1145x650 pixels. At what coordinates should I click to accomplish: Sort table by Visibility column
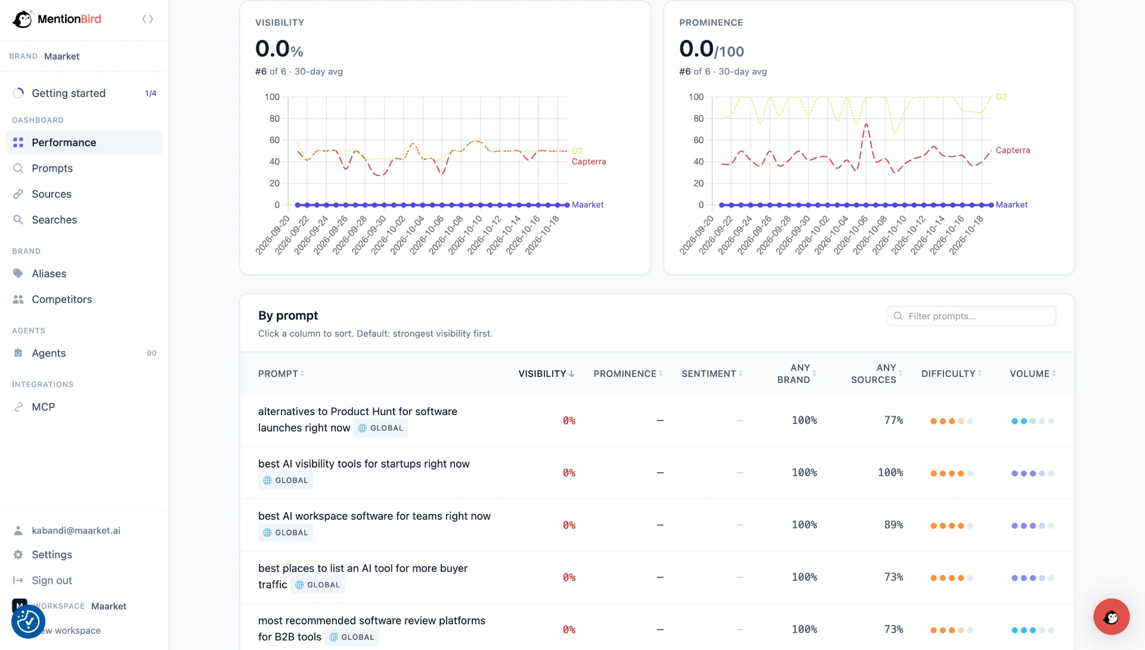pyautogui.click(x=546, y=374)
